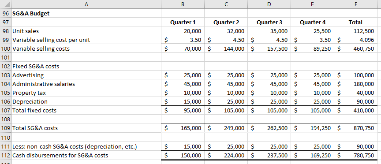Select Quarter 2 variable selling costs 144,000

pos(226,48)
